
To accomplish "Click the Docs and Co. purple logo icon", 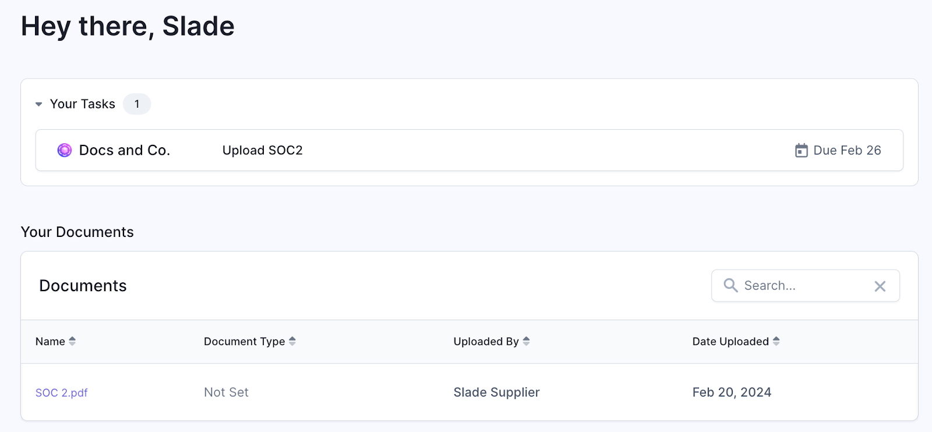I will (65, 150).
